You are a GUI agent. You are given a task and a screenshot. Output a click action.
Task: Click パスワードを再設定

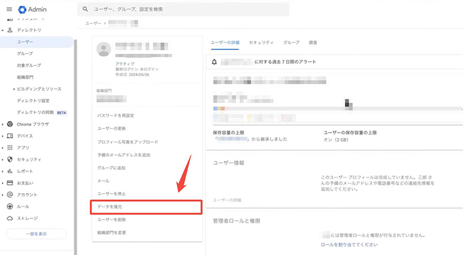point(116,116)
